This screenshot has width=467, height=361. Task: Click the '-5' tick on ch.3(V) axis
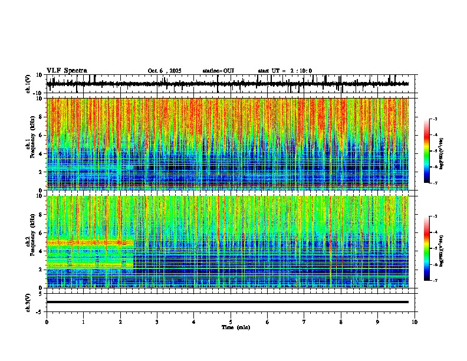tap(40, 311)
